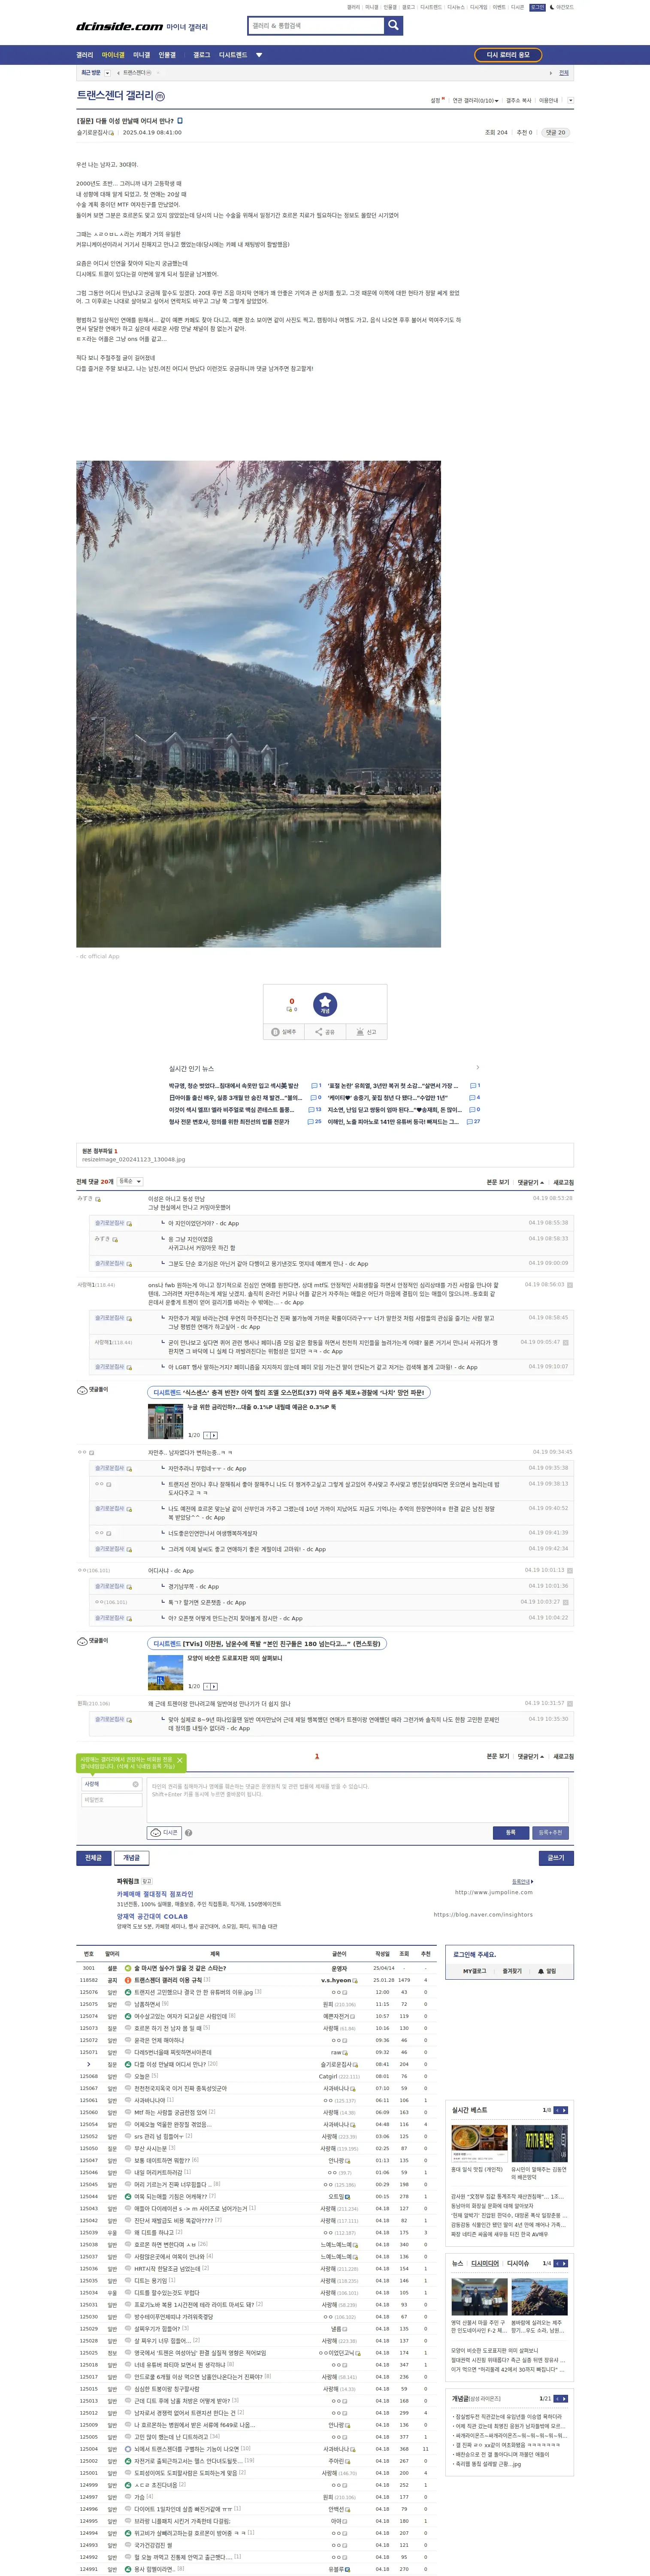Image resolution: width=650 pixels, height=2576 pixels.
Task: Click the 로그인 button at top right
Action: coord(537,7)
